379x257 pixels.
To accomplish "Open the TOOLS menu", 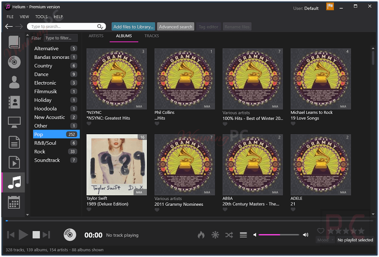I will 41,17.
